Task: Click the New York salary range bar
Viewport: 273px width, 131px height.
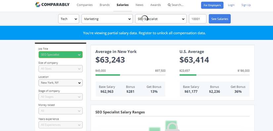Action: coord(130,75)
